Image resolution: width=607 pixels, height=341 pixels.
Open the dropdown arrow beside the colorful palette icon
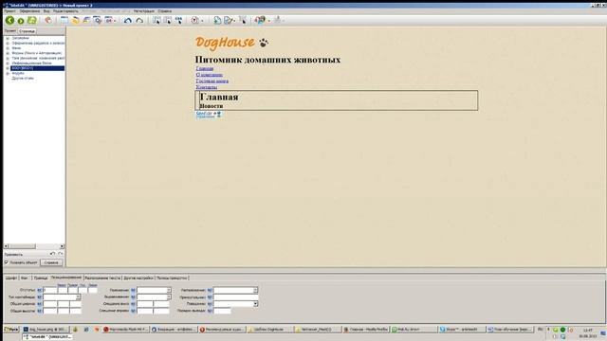(x=268, y=21)
